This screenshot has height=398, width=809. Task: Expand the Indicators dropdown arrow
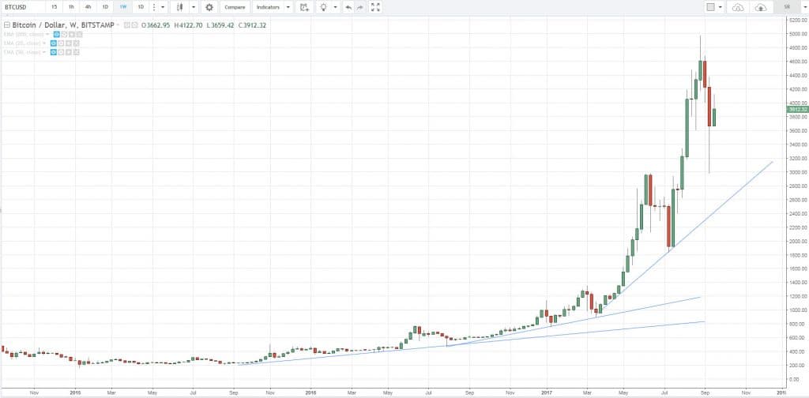click(x=287, y=7)
